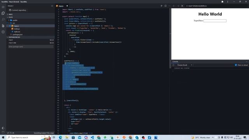Open the Windows Start menu
The image size is (249, 140).
coord(3,137)
